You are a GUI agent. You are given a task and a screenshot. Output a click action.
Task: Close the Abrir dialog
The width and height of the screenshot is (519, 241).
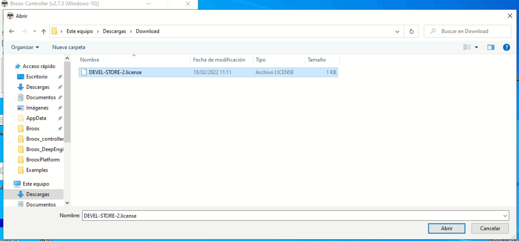(510, 16)
